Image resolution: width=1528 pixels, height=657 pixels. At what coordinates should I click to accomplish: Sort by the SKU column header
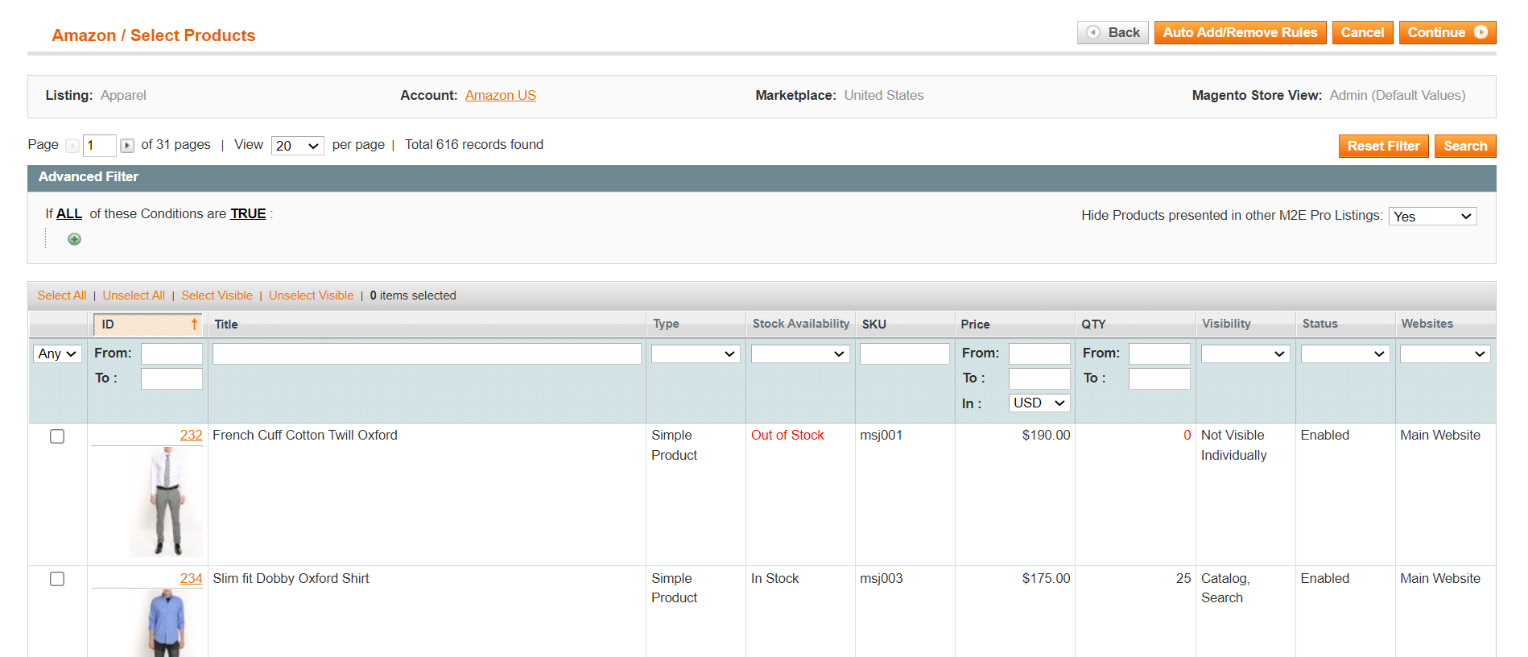tap(873, 324)
